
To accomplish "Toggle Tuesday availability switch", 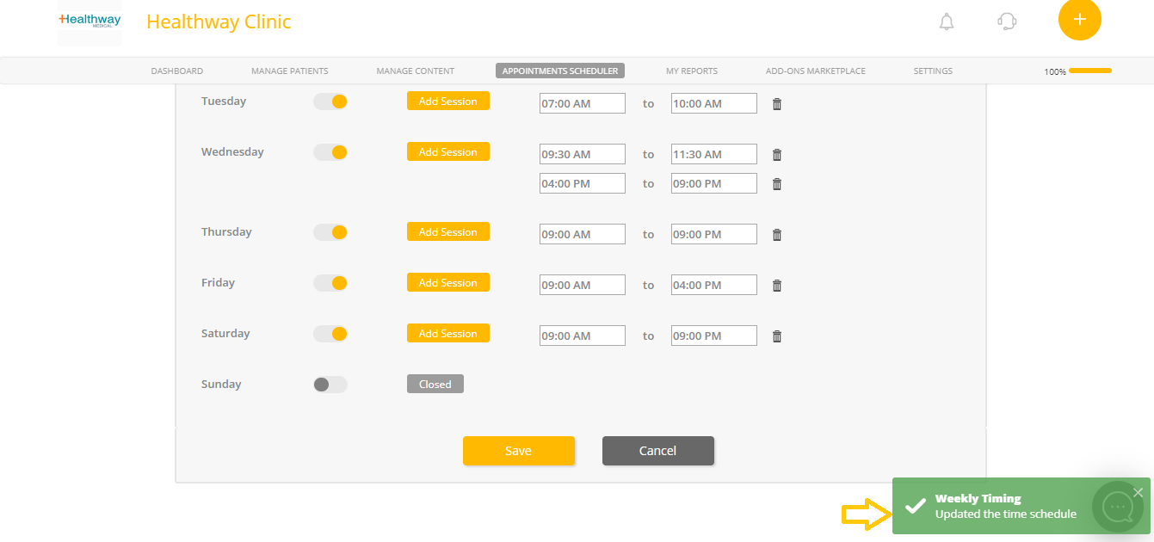I will click(330, 102).
